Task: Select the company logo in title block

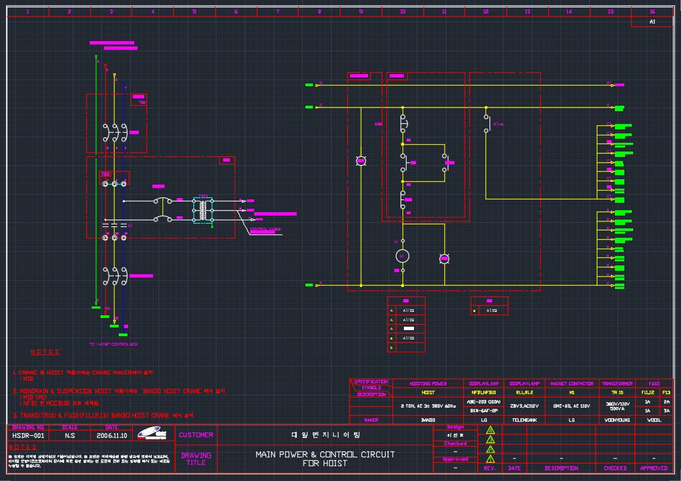Action: 152,433
